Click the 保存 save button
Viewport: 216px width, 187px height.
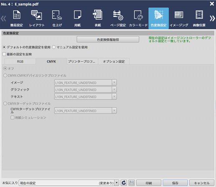175,183
